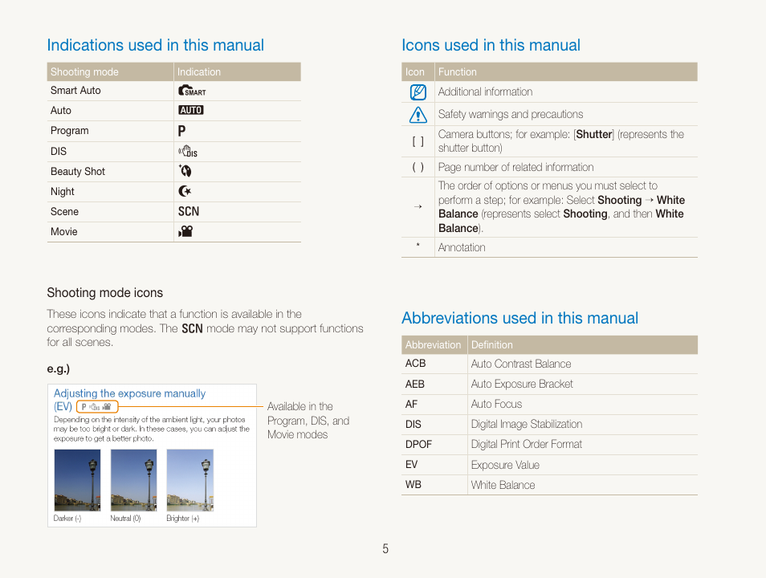The width and height of the screenshot is (766, 578).
Task: Click the 'Night' row label
Action: coord(63,192)
